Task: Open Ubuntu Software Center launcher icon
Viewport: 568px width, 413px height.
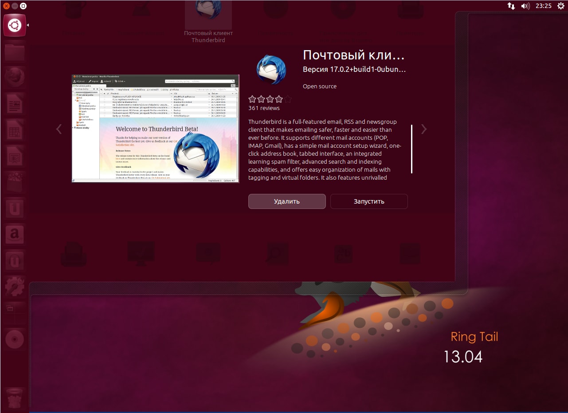Action: pos(14,183)
